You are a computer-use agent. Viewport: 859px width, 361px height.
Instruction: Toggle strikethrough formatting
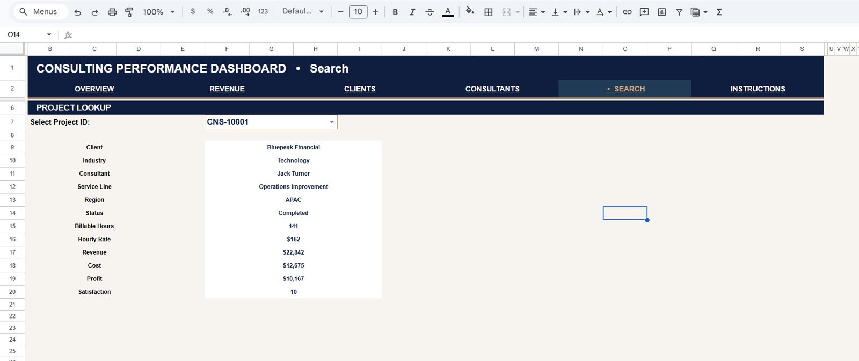pos(429,12)
